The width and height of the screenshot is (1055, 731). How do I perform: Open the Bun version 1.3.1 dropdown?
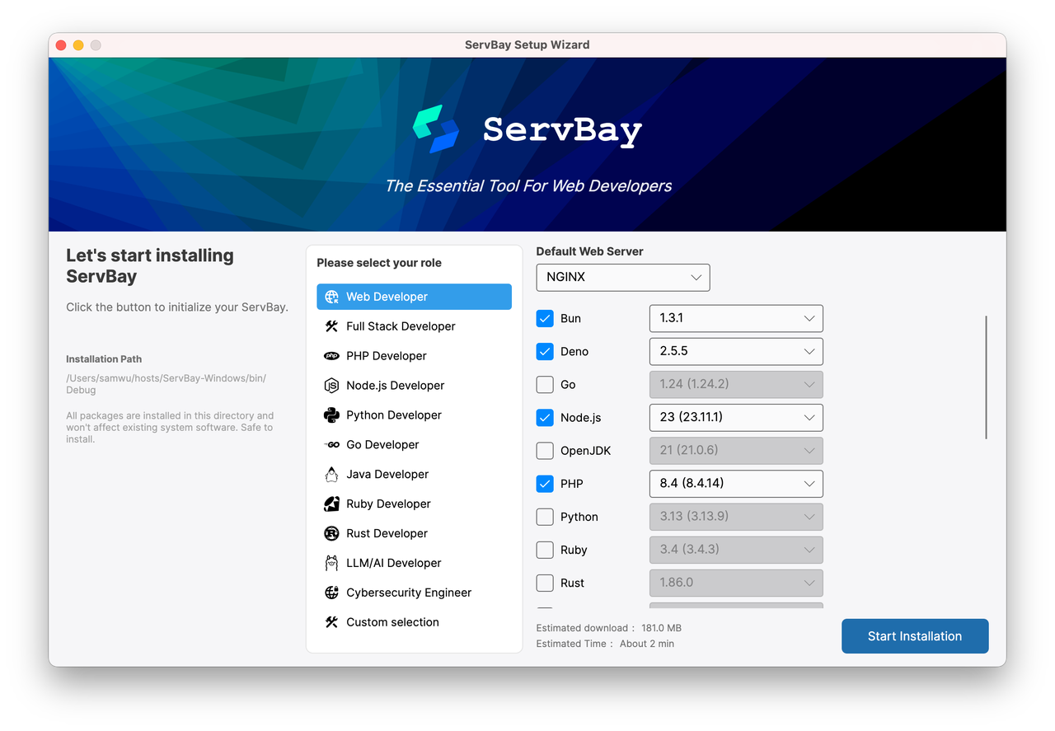(x=736, y=318)
